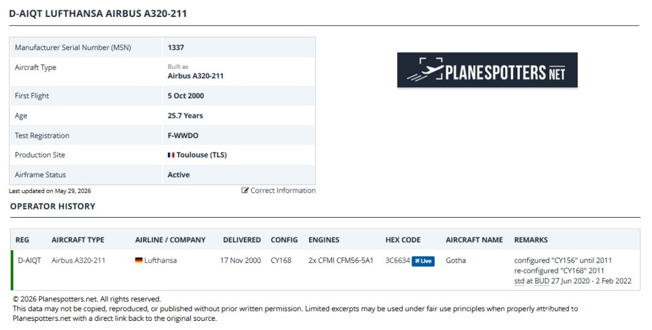Click the MSN value 1337
Screen dimensions: 652x330
(x=176, y=48)
